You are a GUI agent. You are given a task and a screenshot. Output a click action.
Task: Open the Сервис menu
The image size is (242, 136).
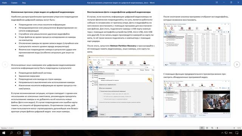[14, 3]
